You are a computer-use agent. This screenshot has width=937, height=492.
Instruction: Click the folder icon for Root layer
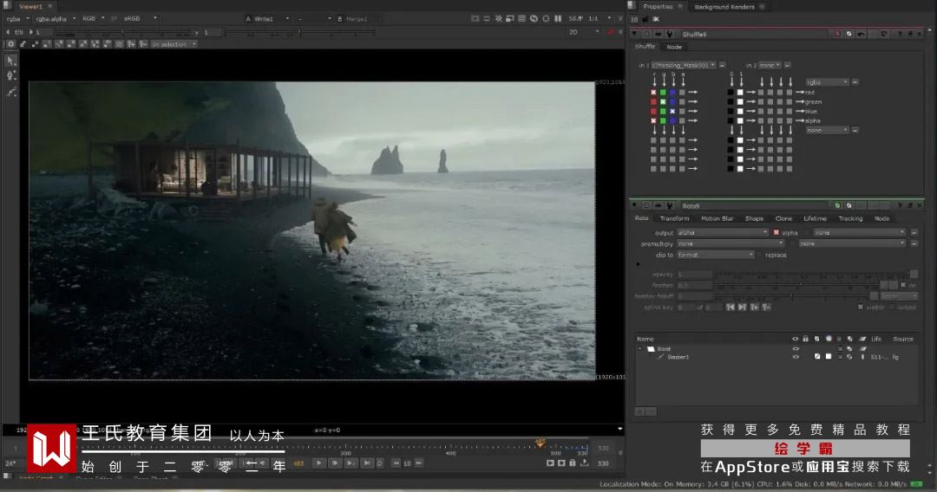[651, 348]
